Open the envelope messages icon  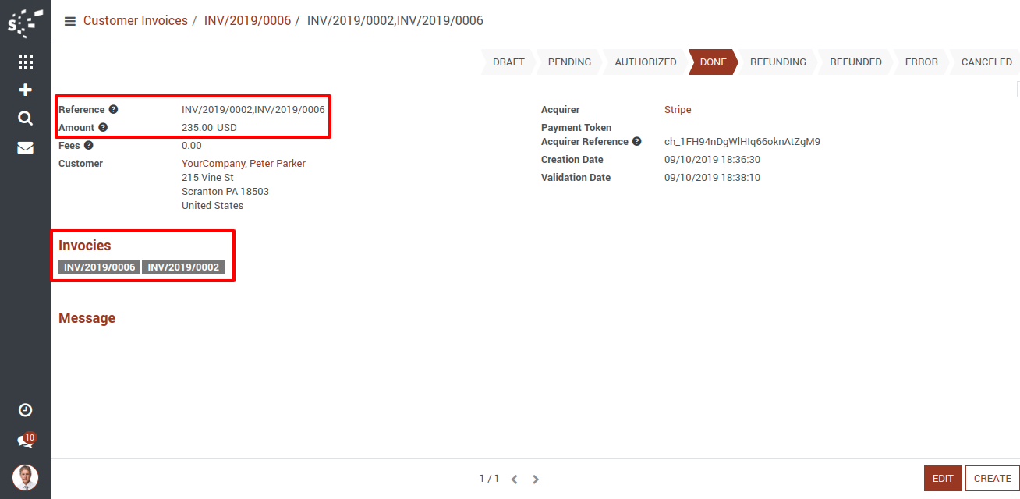(x=25, y=147)
